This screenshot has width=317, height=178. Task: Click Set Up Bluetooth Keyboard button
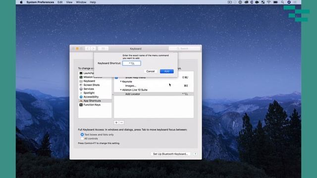pyautogui.click(x=170, y=154)
